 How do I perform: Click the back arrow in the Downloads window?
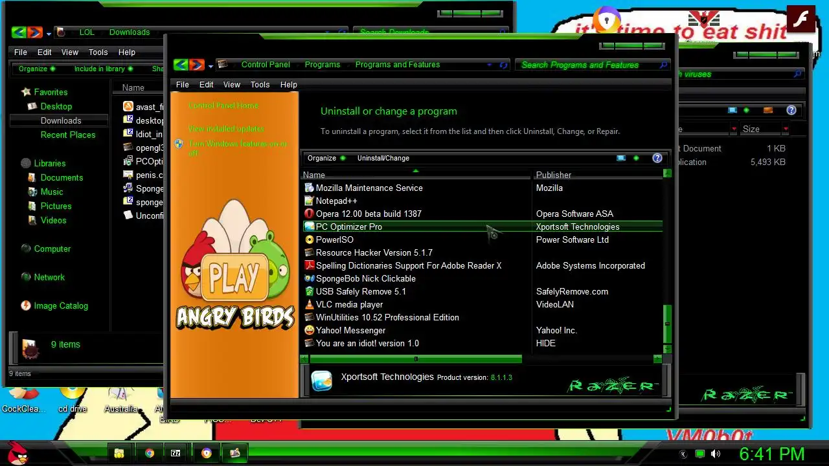pyautogui.click(x=19, y=32)
